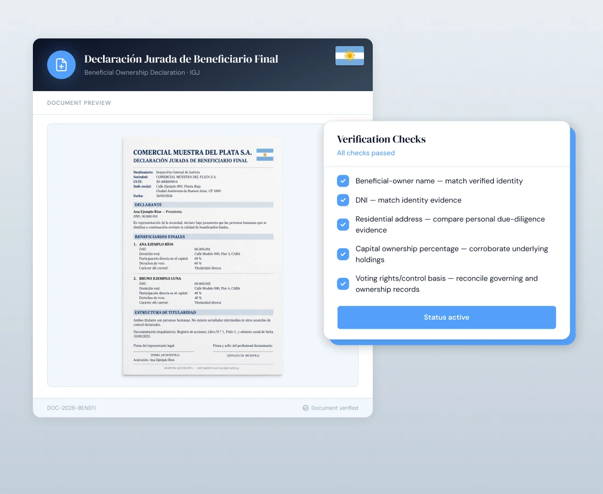Toggle the DNI identity evidence checkbox
Screen dimensions: 603x494
[343, 200]
